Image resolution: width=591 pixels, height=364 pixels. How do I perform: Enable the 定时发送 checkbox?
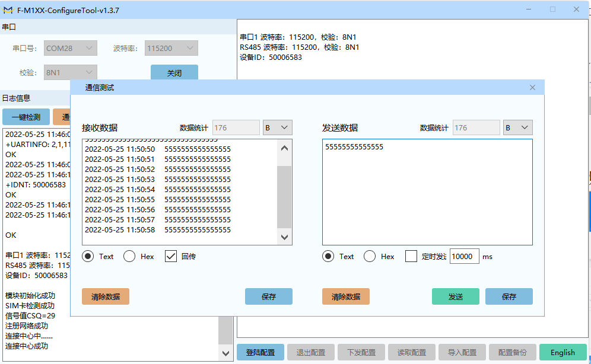(x=411, y=256)
